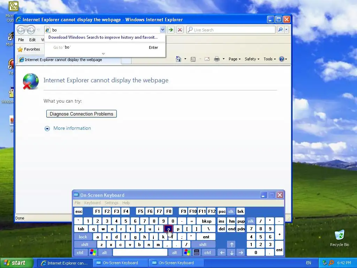
Task: Click the Live Search magnifier button
Action: click(x=281, y=30)
